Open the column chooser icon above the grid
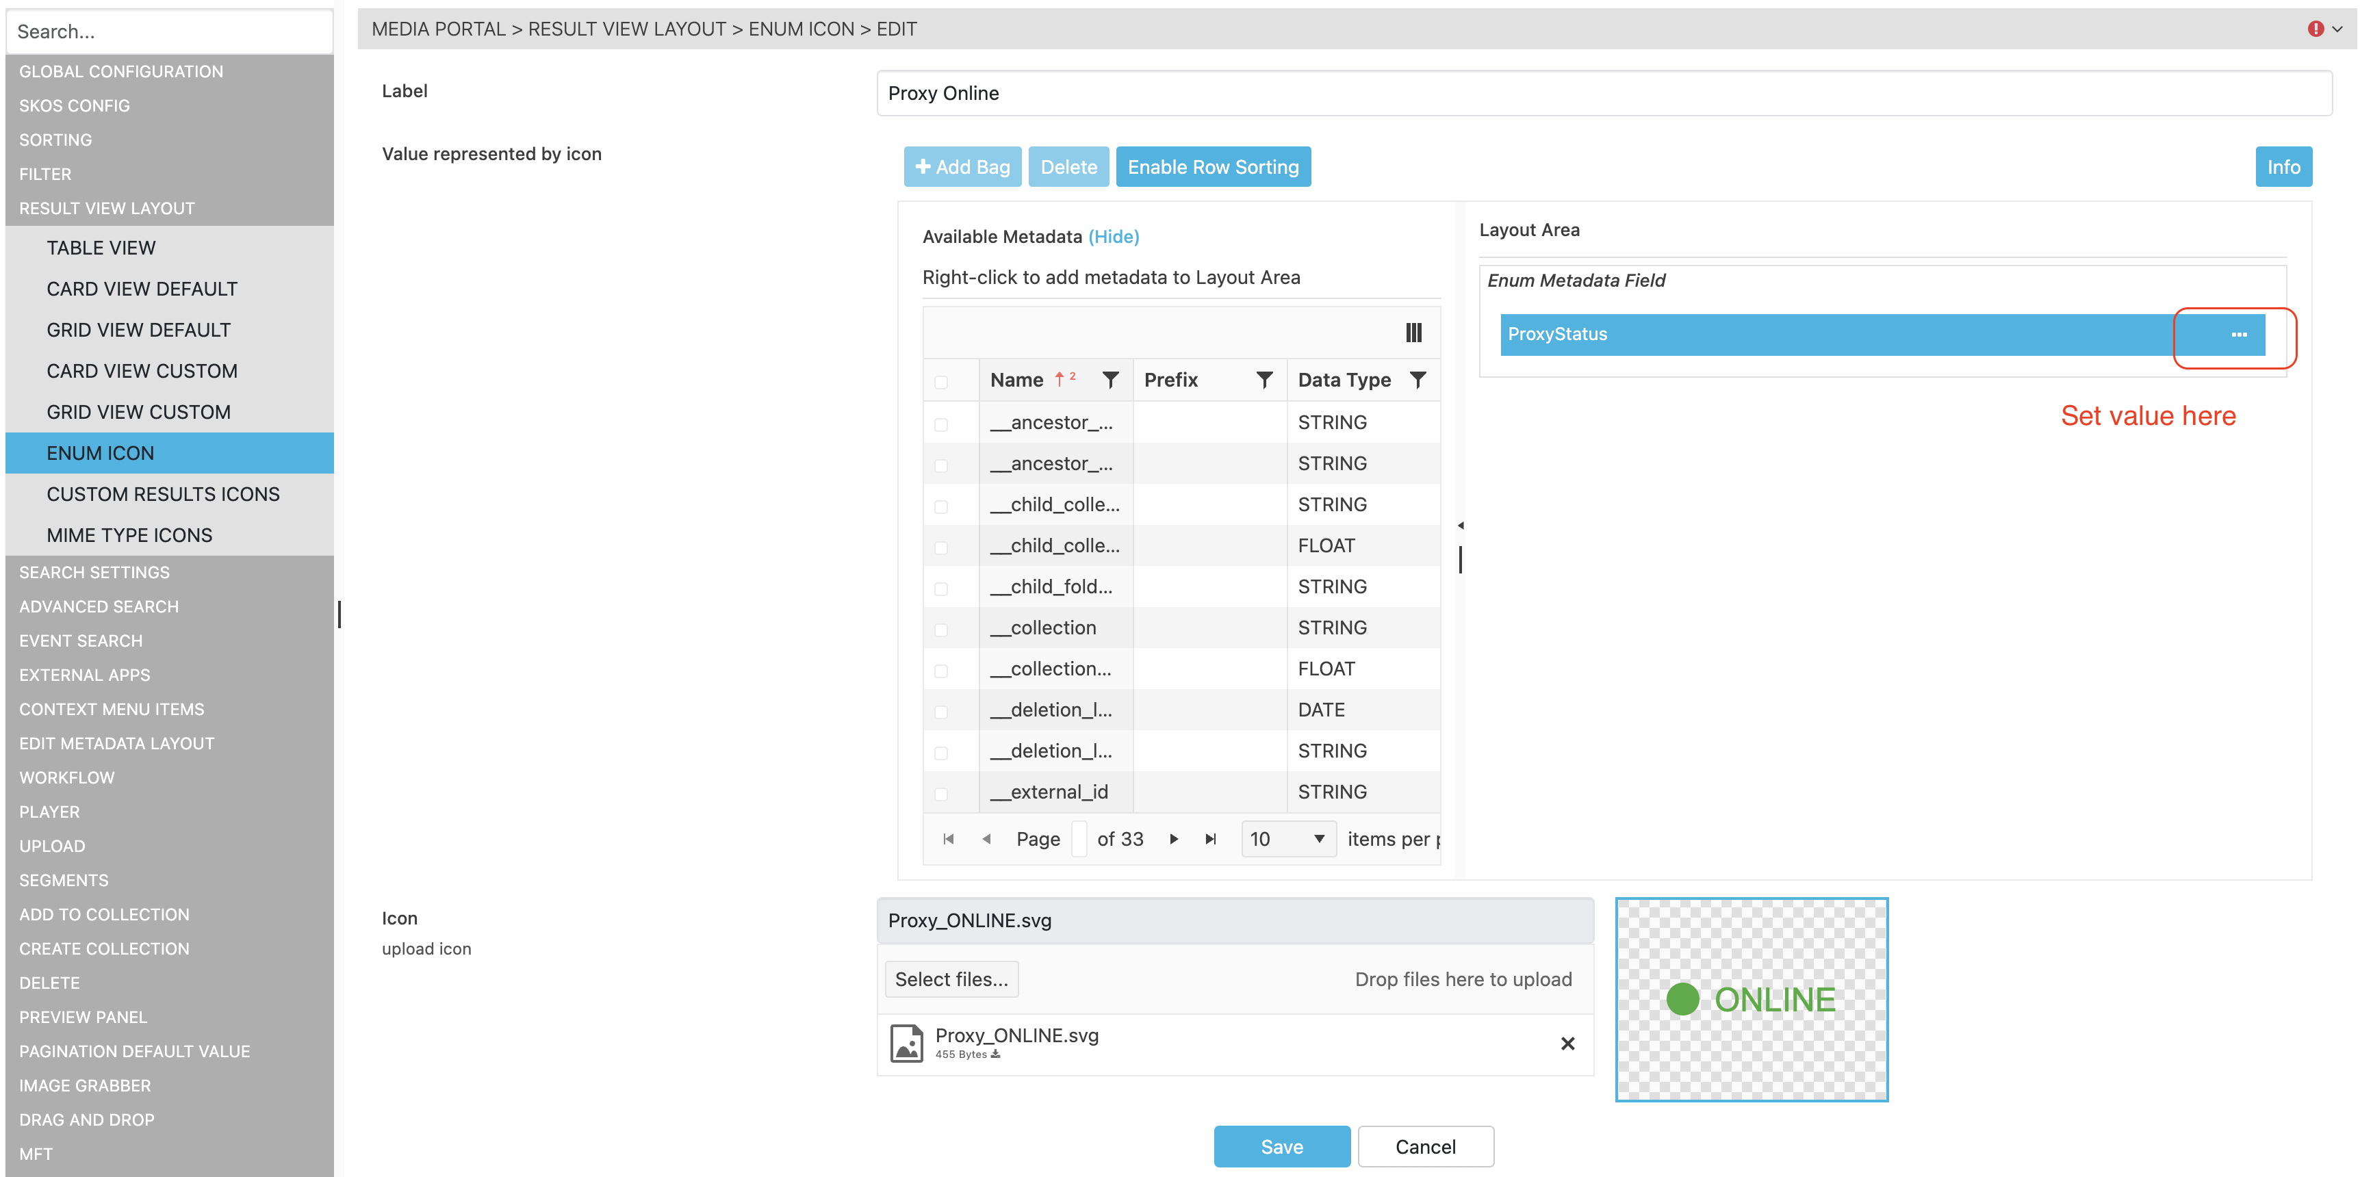 coord(1413,333)
